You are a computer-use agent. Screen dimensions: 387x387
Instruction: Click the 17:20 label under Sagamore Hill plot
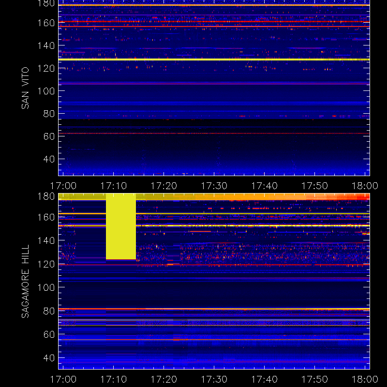[164, 379]
